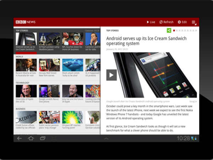Open the NFL quarterback story thumbnail
The width and height of the screenshot is (213, 160).
(73, 39)
